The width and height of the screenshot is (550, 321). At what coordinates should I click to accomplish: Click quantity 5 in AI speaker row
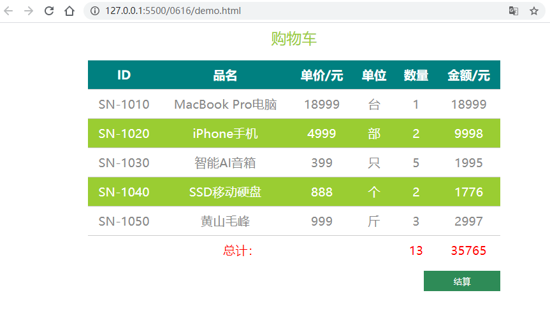click(x=416, y=163)
